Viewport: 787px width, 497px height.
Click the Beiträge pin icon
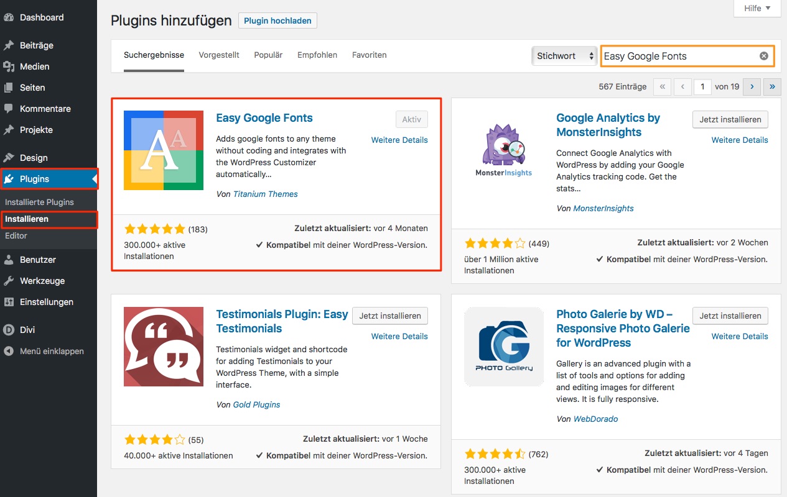[9, 45]
